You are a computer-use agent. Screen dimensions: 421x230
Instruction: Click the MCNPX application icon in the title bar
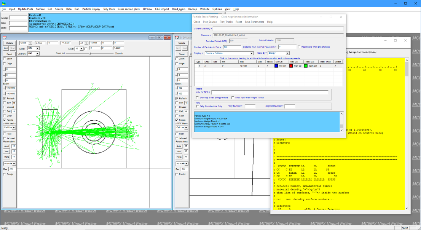point(3,3)
